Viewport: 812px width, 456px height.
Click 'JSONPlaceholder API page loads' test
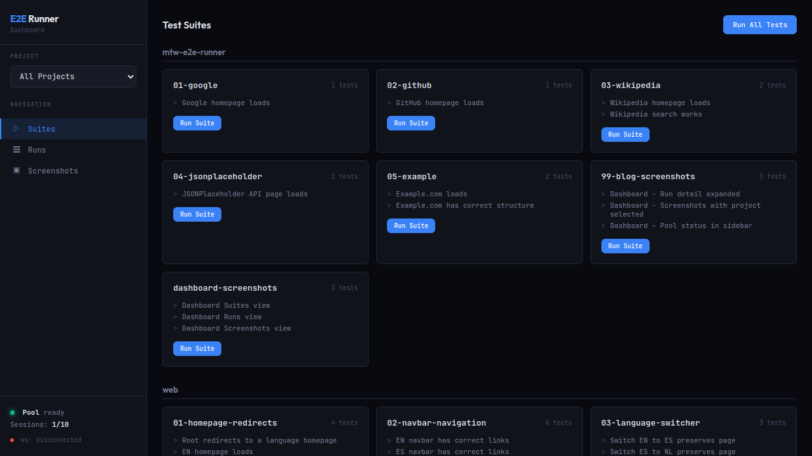click(245, 194)
